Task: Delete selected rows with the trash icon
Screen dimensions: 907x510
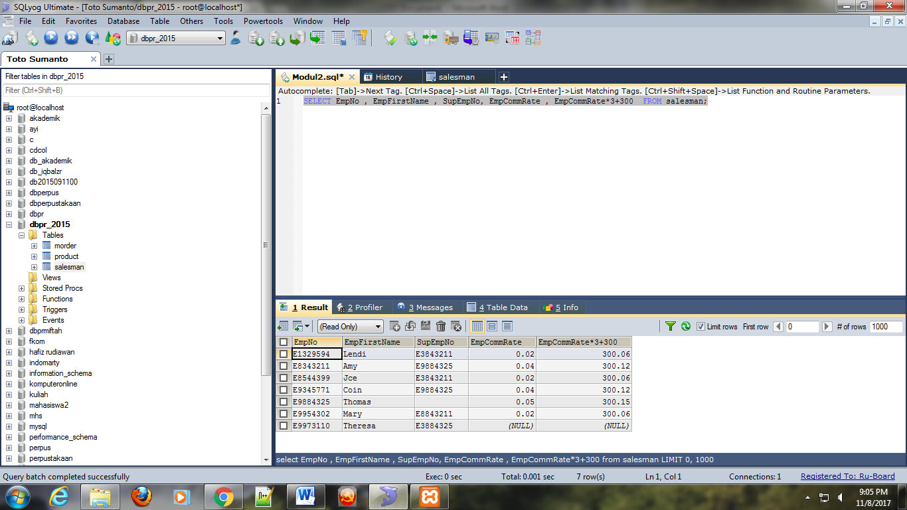Action: click(x=441, y=326)
